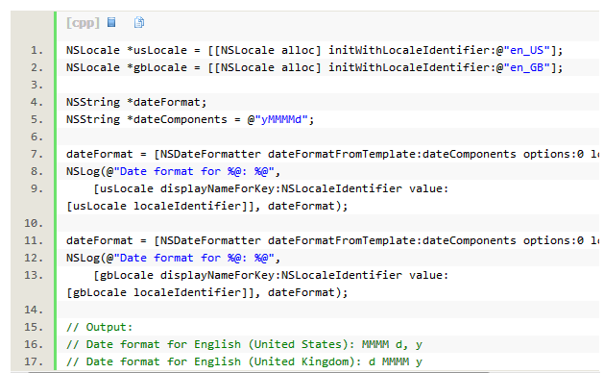
Task: Click "[gbLocale displayNameForKey:NSLocaleIdentifier value:" text
Action: 271,275
